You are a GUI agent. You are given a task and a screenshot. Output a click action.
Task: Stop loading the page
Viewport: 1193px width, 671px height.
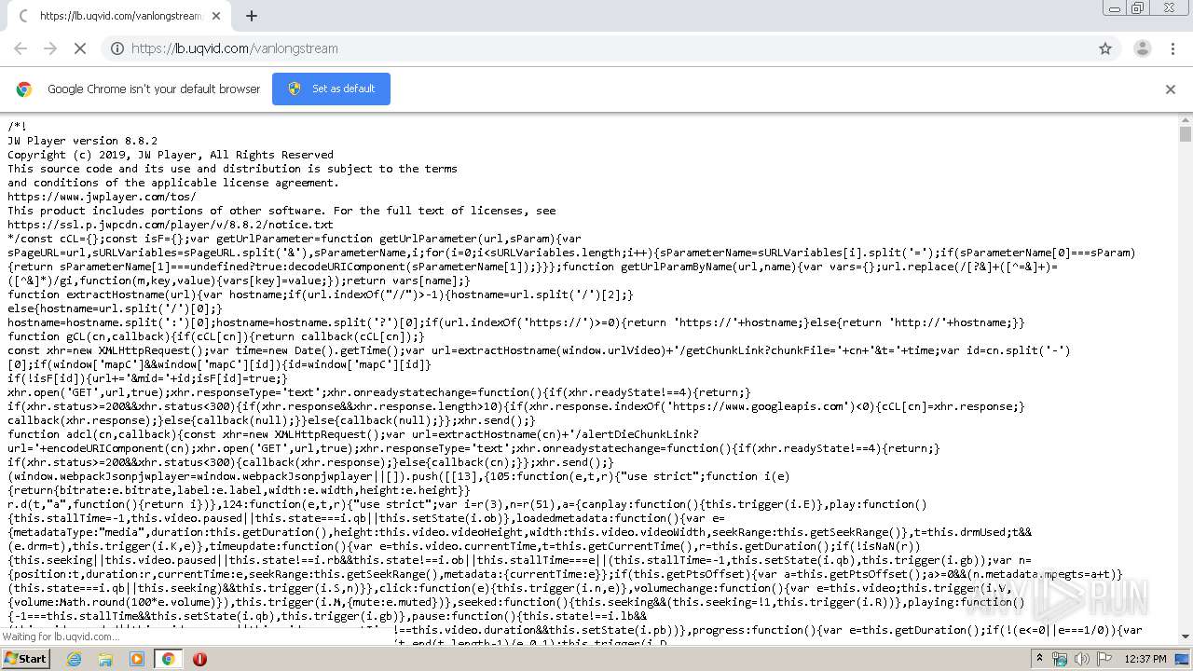(80, 48)
